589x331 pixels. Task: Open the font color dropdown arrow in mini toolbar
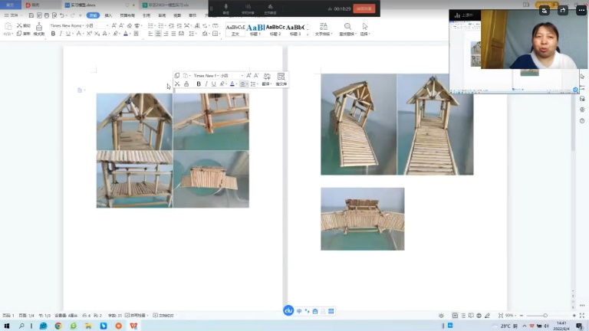pos(237,84)
